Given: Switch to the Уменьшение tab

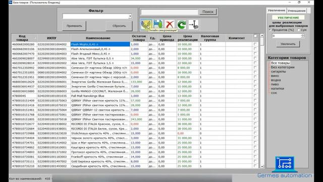Looking at the screenshot, I should tap(296, 11).
